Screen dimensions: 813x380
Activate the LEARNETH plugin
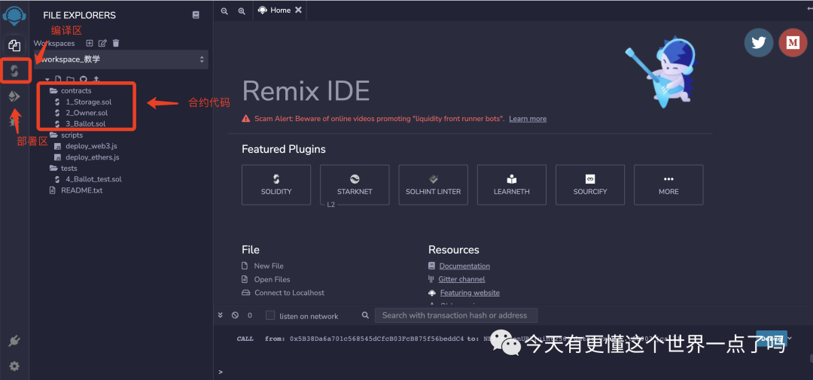pyautogui.click(x=512, y=184)
